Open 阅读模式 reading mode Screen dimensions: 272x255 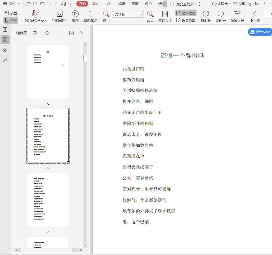[x=90, y=14]
